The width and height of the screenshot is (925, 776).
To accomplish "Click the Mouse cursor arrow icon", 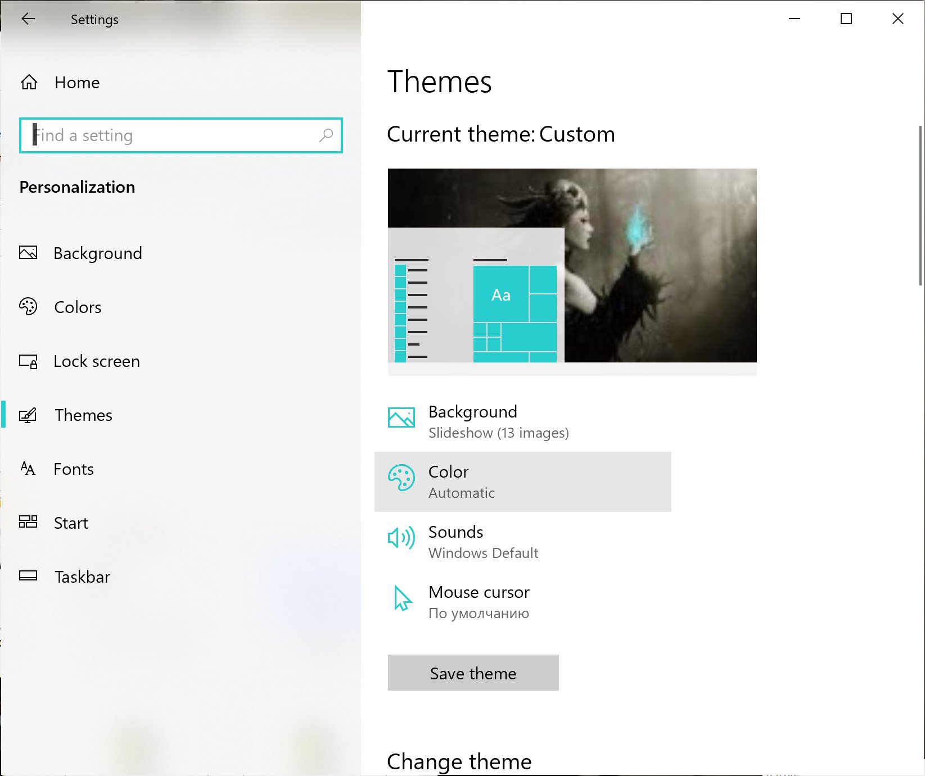I will (x=402, y=598).
